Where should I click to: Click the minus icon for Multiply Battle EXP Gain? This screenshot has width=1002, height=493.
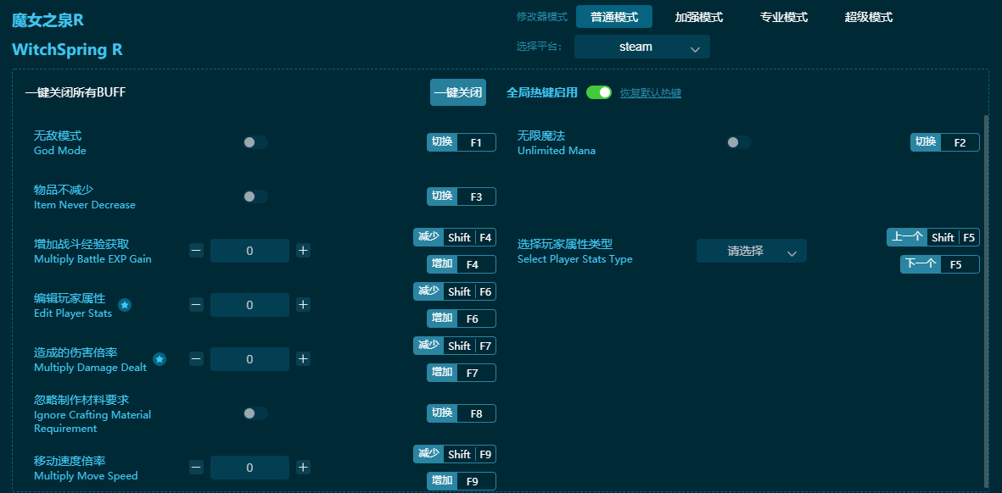[196, 251]
